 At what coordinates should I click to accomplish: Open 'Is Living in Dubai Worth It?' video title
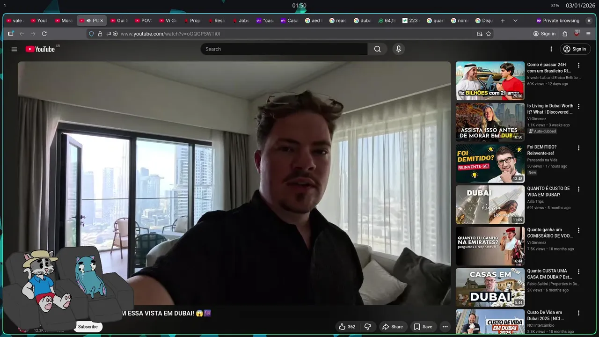[x=550, y=109]
